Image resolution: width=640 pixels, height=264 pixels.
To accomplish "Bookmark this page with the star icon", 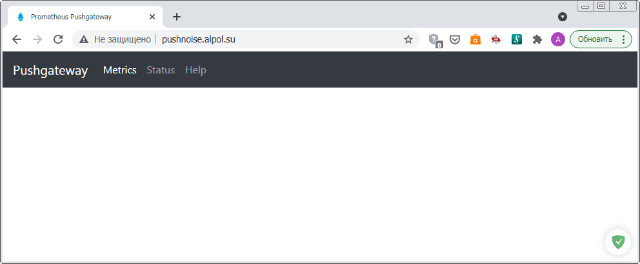I will coord(408,39).
